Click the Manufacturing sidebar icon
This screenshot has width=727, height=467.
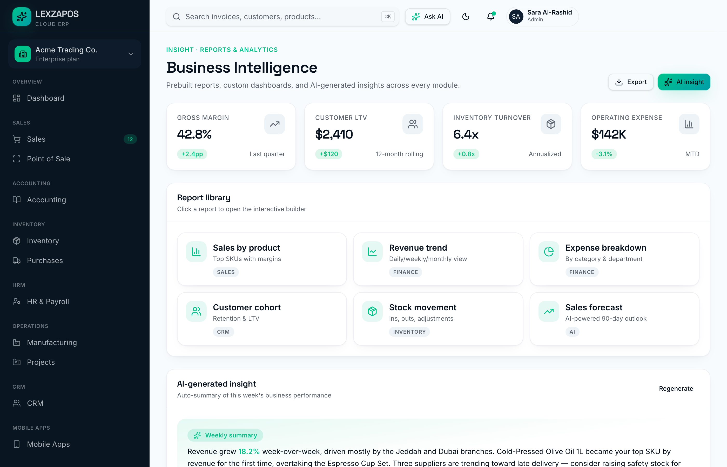point(17,342)
